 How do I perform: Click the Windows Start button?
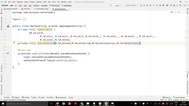(x=3, y=103)
